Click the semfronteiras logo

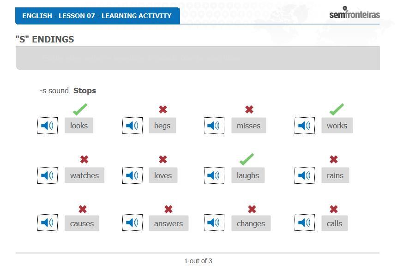(x=355, y=12)
